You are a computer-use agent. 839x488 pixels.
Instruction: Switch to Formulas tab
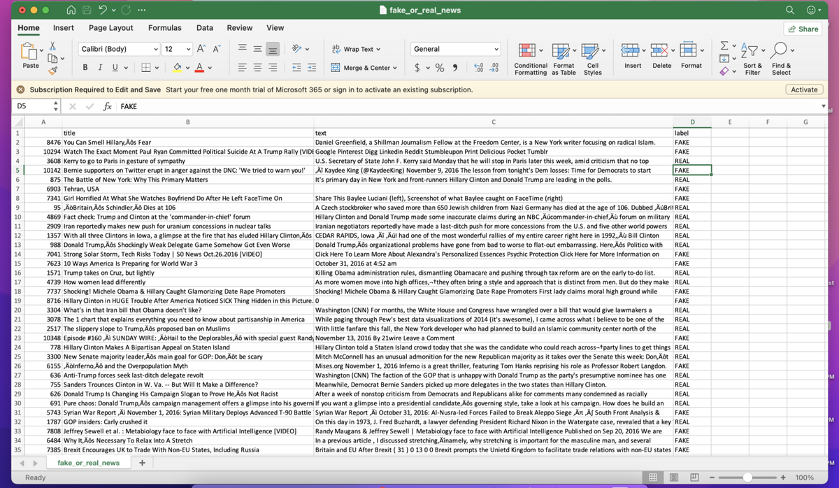[x=165, y=28]
